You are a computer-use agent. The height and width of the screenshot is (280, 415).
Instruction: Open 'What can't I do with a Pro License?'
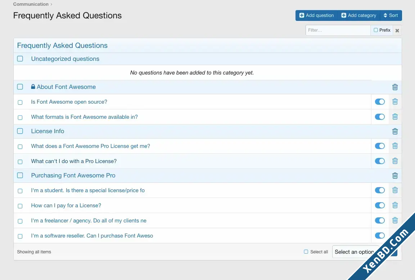pyautogui.click(x=74, y=161)
